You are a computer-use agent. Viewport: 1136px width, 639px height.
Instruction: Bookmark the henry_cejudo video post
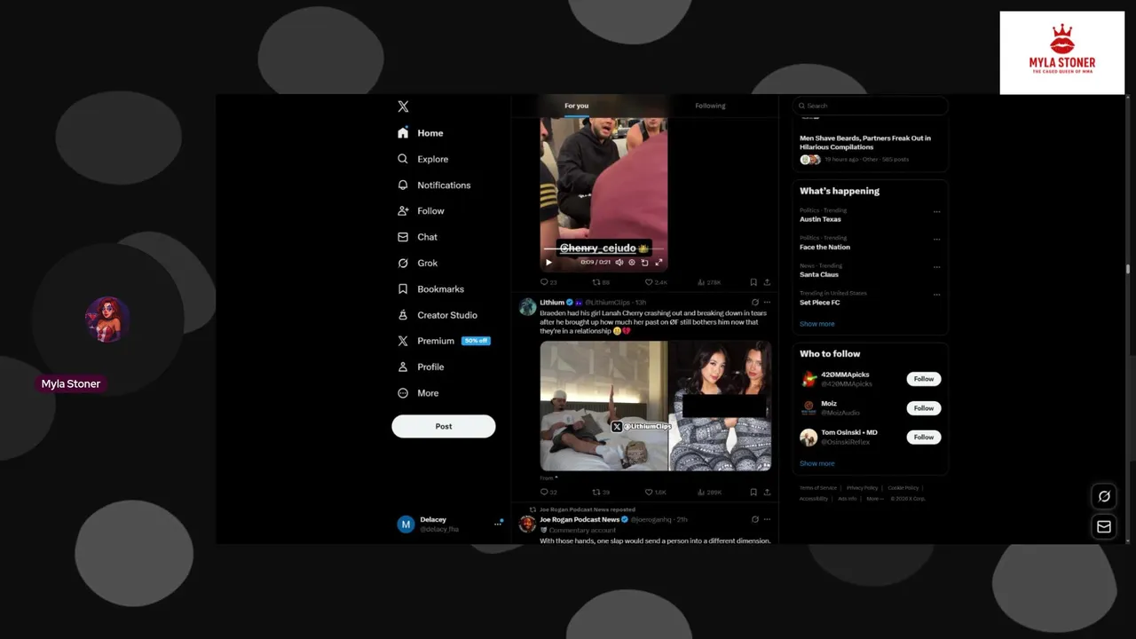753,282
